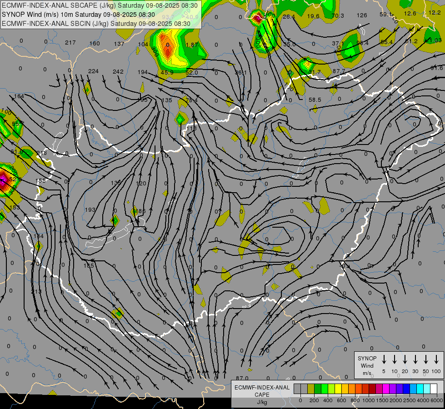This screenshot has width=445, height=409.
Task: Click the 2500 tick label on CAPE scale
Action: pos(410,400)
